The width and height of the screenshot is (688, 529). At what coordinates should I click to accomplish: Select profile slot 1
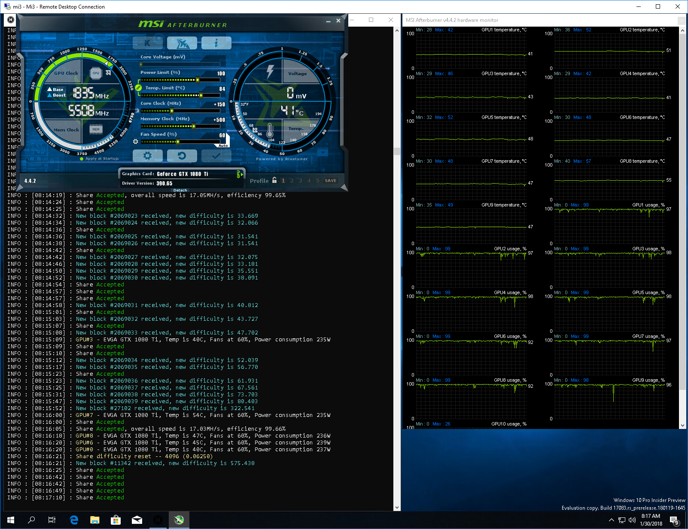pyautogui.click(x=283, y=181)
